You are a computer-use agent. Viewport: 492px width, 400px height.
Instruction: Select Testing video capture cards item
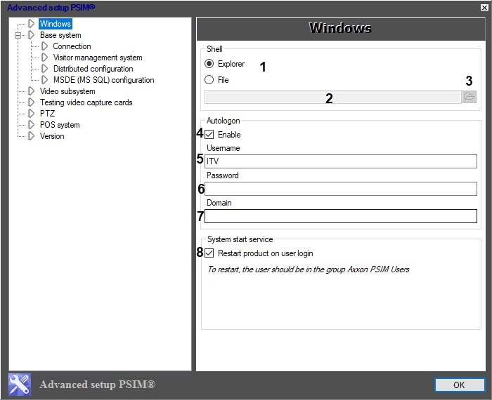[86, 102]
